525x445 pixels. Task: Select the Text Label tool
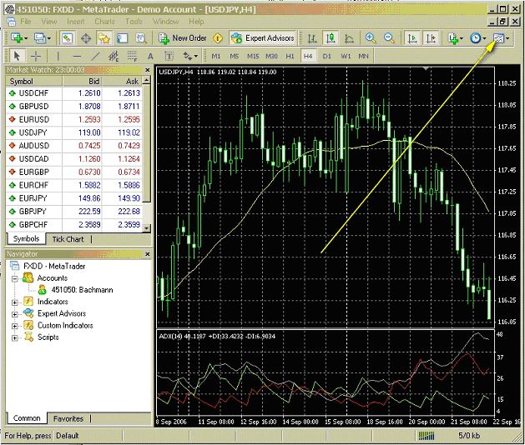pyautogui.click(x=169, y=56)
